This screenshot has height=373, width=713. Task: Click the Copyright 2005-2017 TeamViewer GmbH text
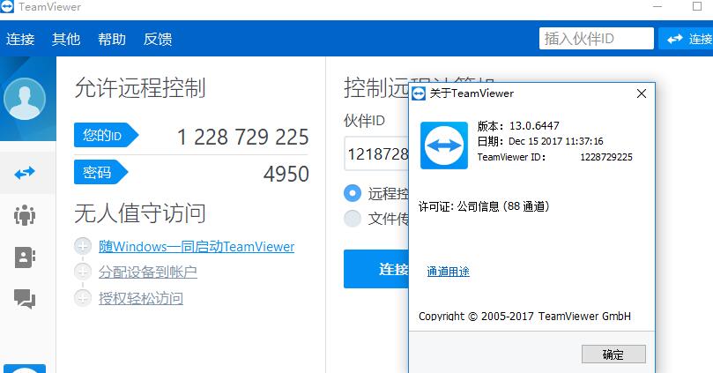(x=524, y=317)
